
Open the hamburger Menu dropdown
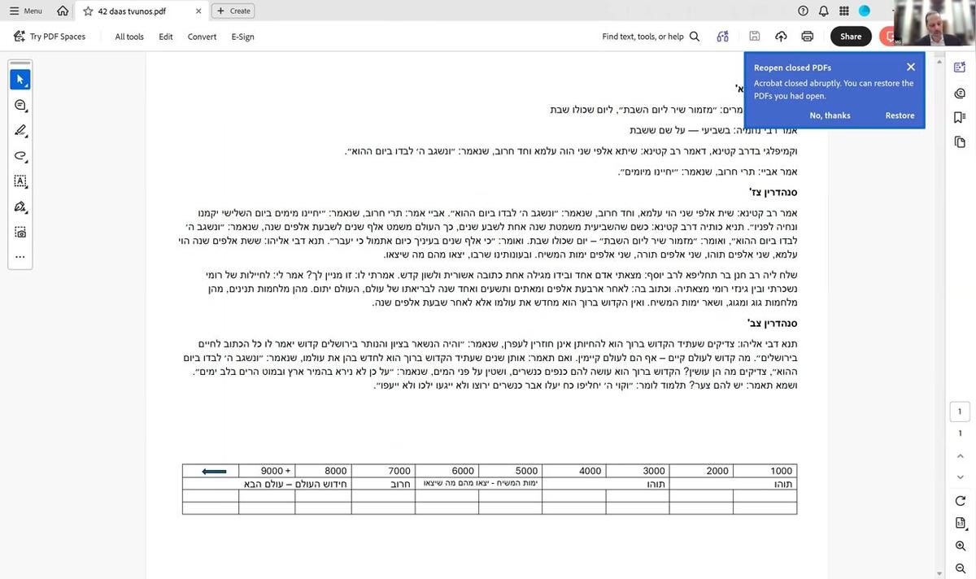26,11
